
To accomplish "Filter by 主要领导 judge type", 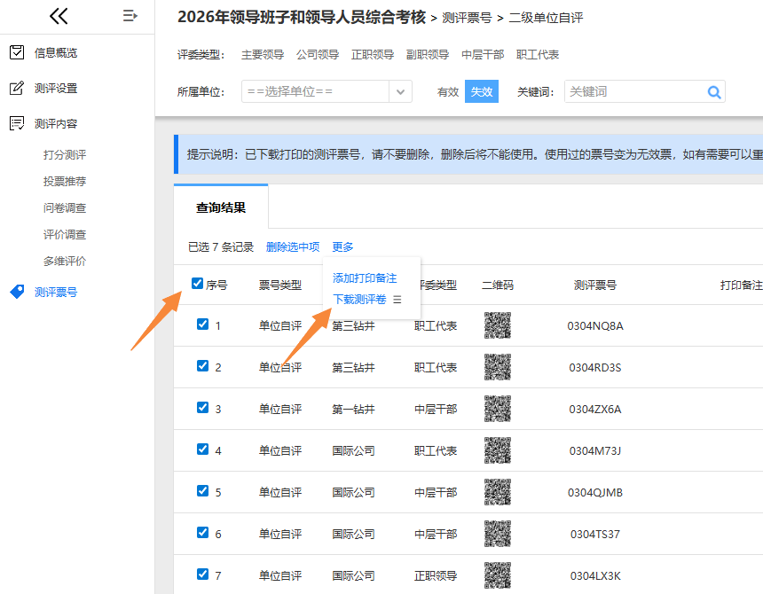I will [x=263, y=54].
